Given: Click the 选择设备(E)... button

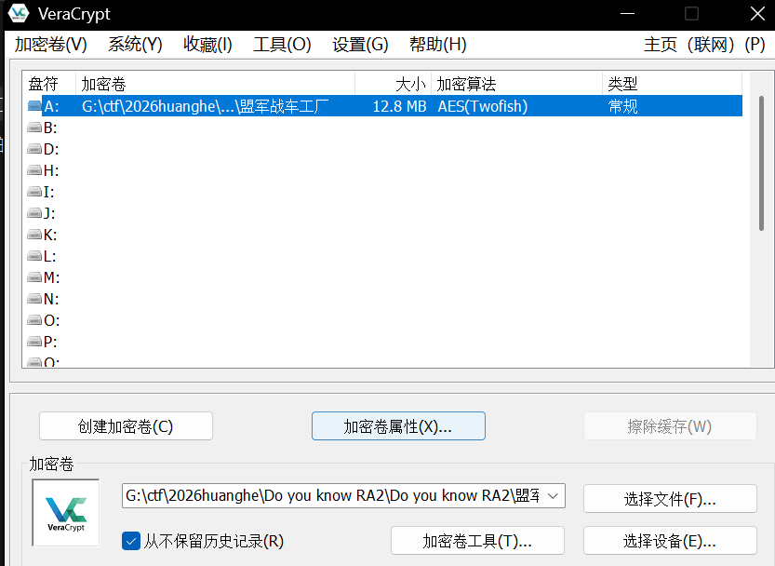Looking at the screenshot, I should (670, 541).
